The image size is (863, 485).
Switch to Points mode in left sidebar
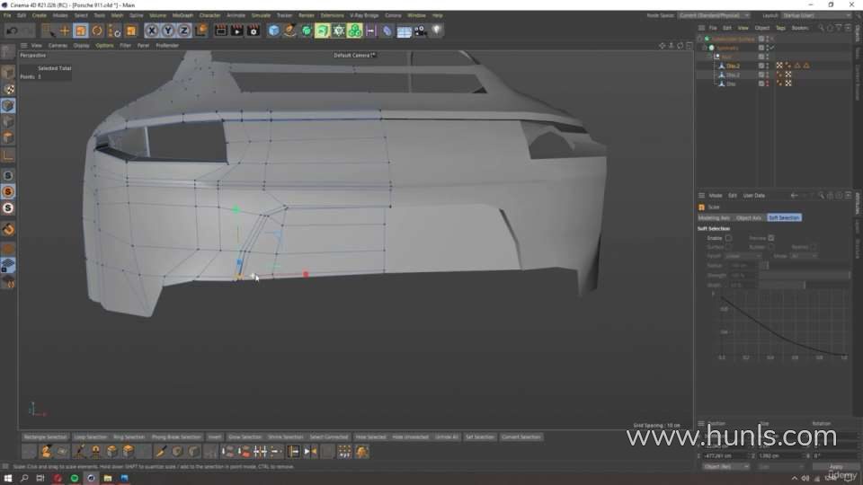click(x=8, y=106)
